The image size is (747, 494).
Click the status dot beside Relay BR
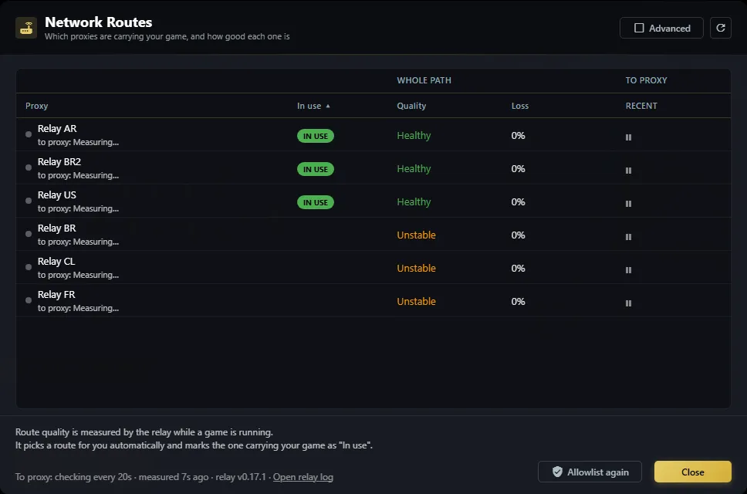(x=29, y=234)
